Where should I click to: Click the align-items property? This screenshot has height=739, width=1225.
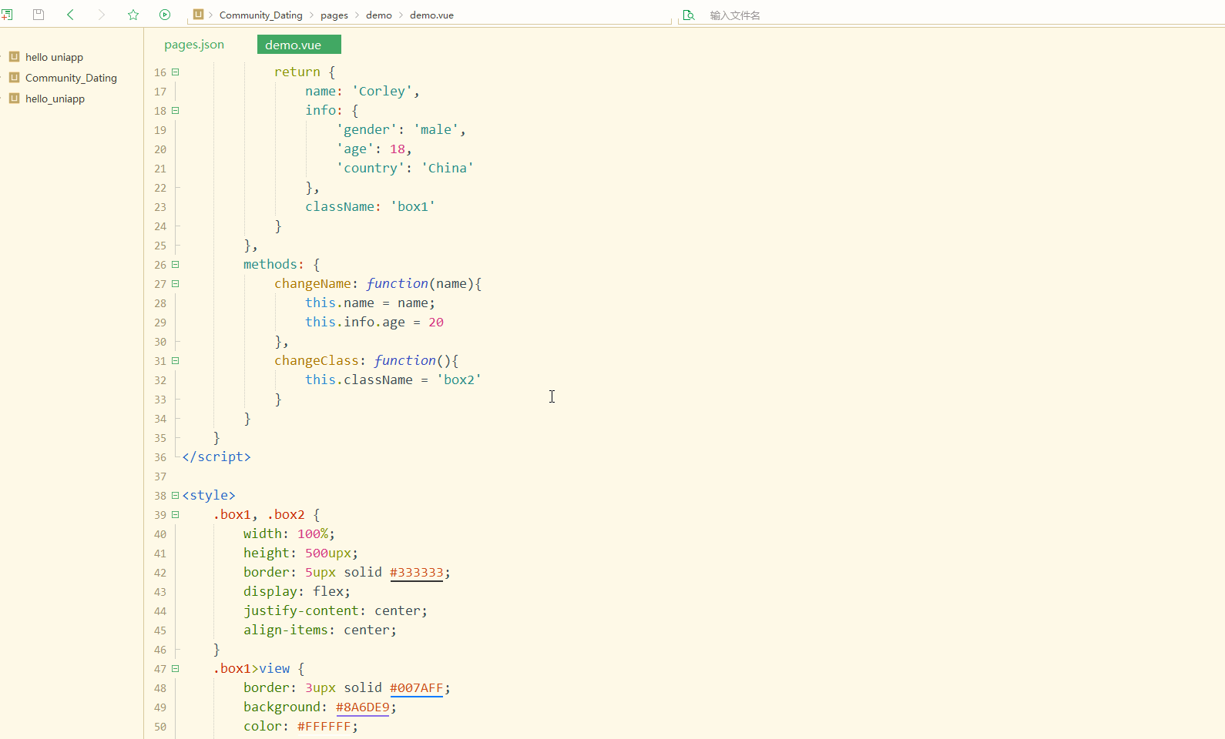point(286,630)
